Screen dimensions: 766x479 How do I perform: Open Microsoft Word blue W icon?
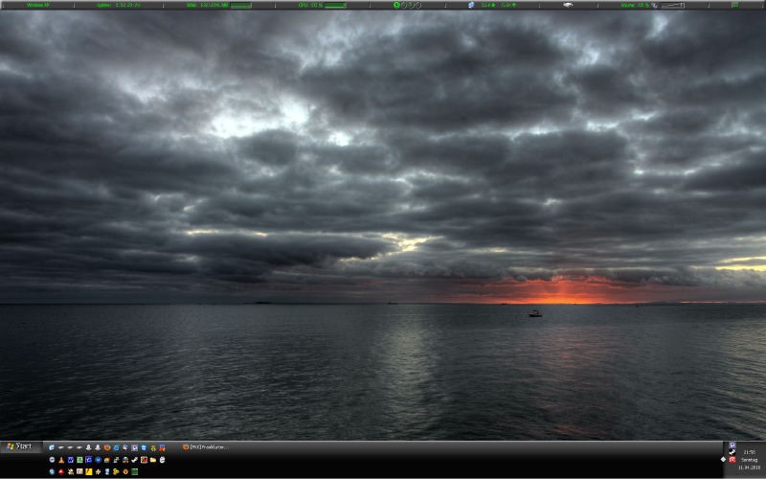70,460
